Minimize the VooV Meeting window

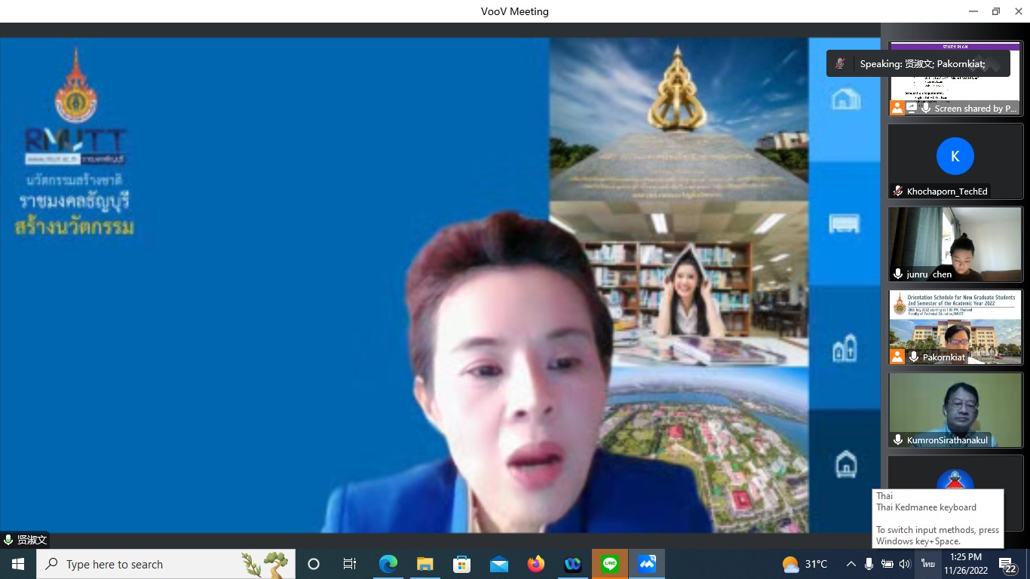(x=972, y=11)
